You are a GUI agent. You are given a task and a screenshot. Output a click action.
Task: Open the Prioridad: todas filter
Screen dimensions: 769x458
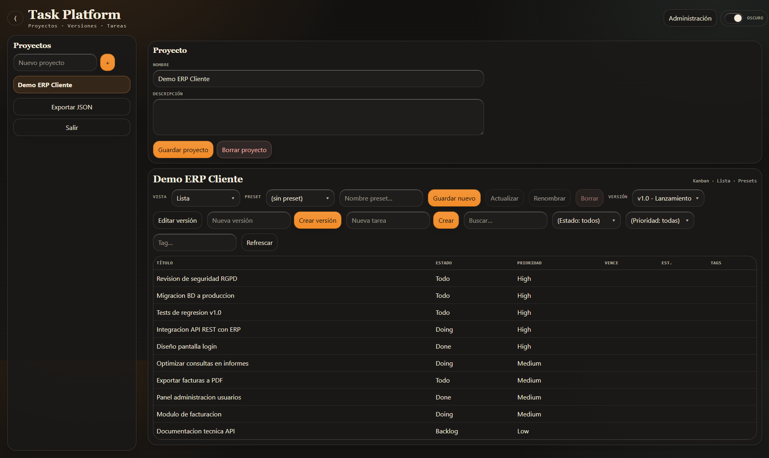[x=659, y=220]
